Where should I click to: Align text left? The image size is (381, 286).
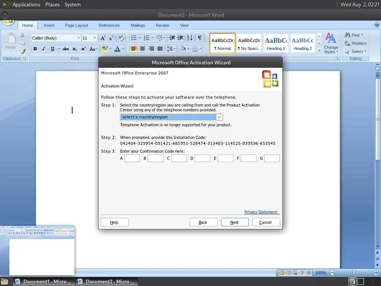[134, 49]
